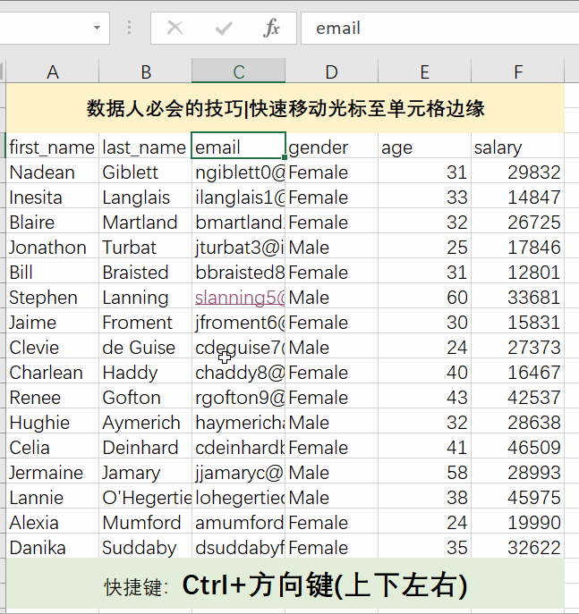Select cell containing Hughie
This screenshot has width=579, height=614.
pyautogui.click(x=53, y=422)
